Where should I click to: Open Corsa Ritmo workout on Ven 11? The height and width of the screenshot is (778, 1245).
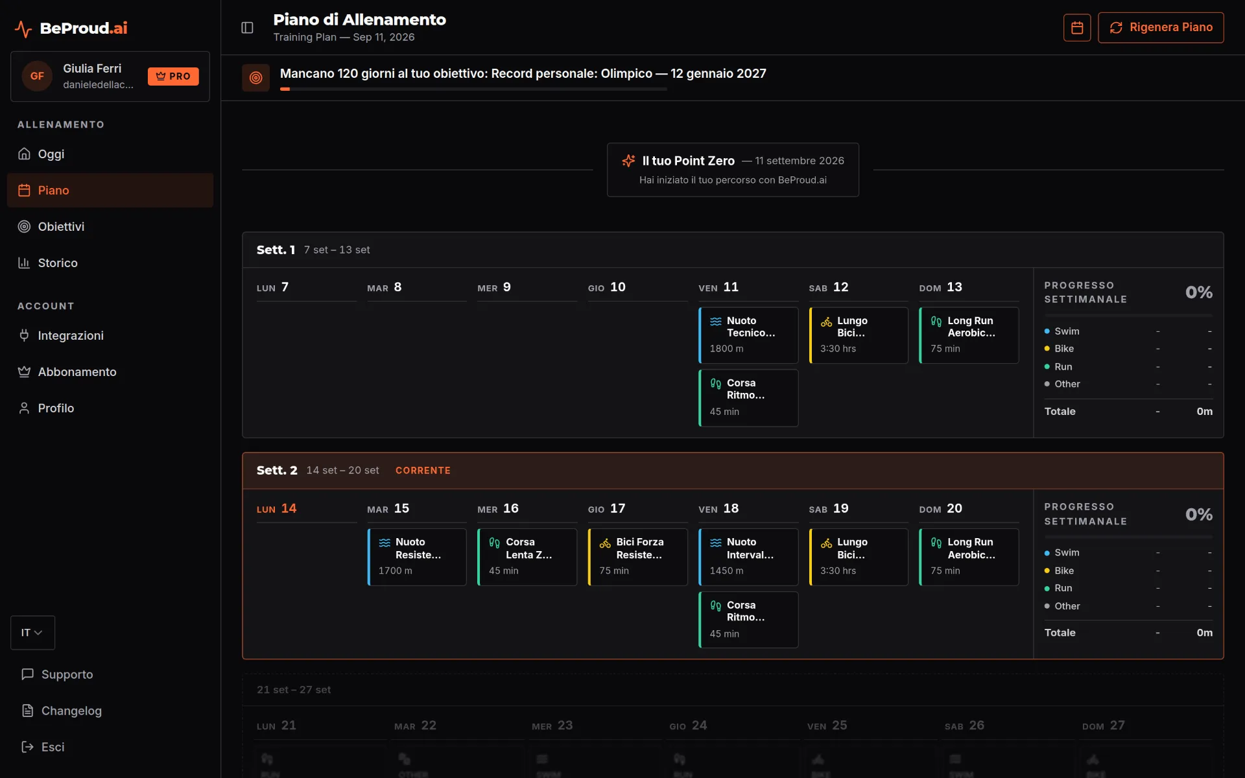748,397
